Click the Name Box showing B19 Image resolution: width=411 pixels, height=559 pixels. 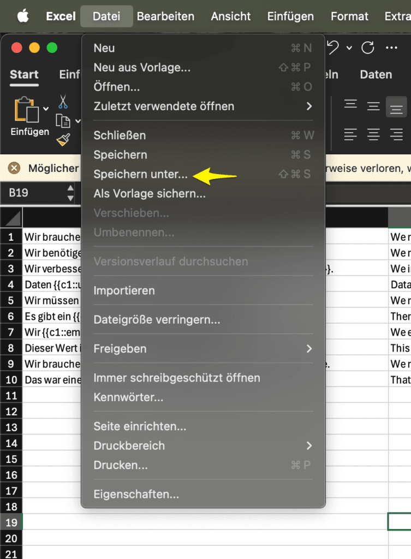33,193
